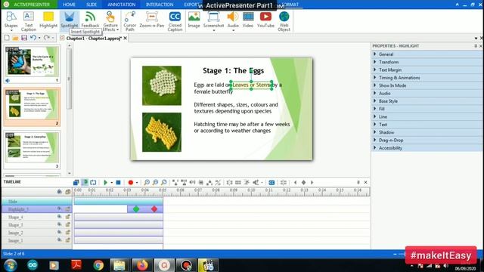Screen dimensions: 484x272
Task: Insert Audio from the ribbon
Action: point(233,21)
